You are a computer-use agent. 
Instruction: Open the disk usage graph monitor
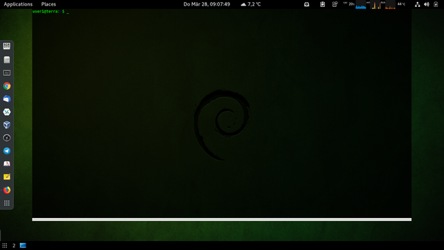390,5
